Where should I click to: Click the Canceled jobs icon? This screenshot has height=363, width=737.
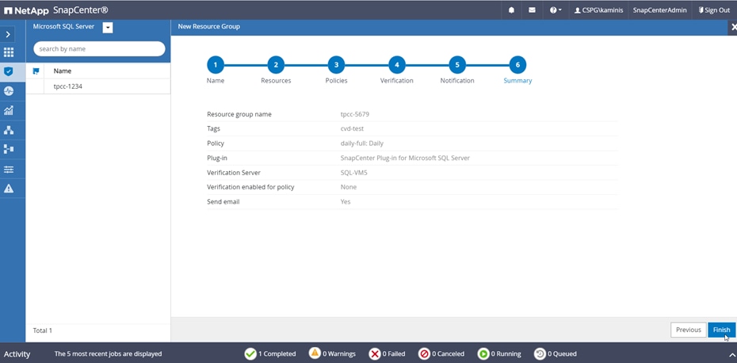click(424, 353)
